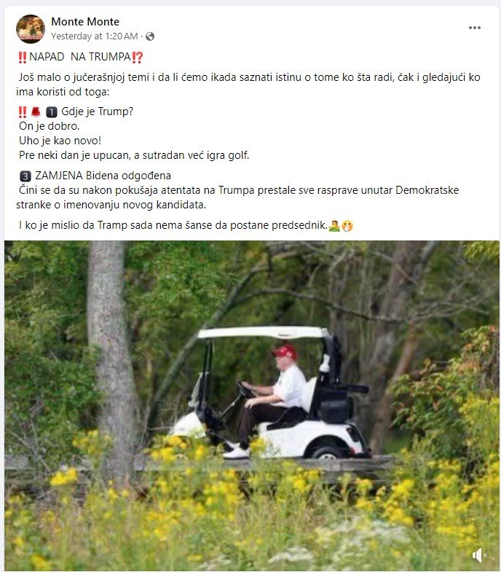Screen dimensions: 501x572
Task: Click the shrugging person emoji
Action: coord(334,226)
